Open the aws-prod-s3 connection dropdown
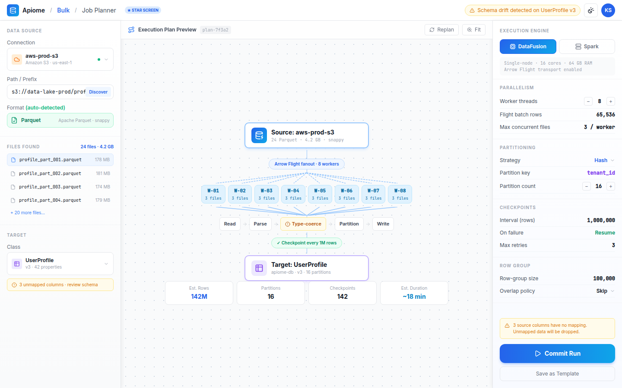This screenshot has height=388, width=622. coord(60,59)
